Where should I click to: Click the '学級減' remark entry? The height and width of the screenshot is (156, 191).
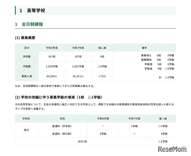coord(148,68)
